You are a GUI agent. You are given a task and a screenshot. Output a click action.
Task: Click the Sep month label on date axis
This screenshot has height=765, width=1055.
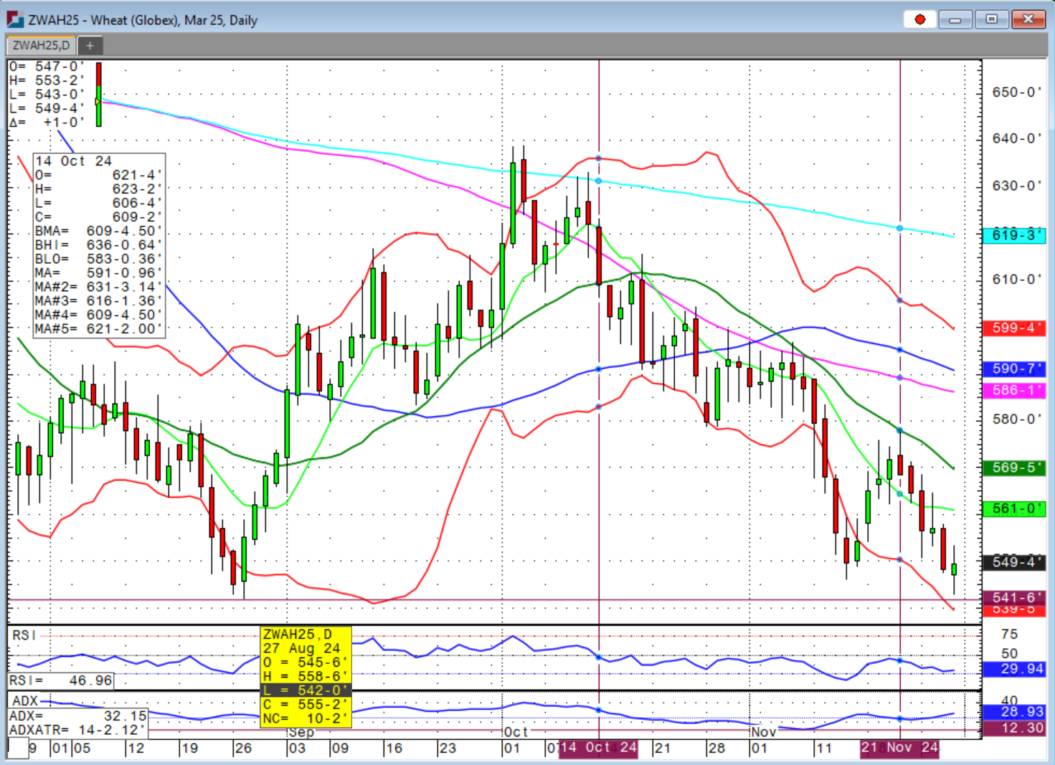click(301, 733)
